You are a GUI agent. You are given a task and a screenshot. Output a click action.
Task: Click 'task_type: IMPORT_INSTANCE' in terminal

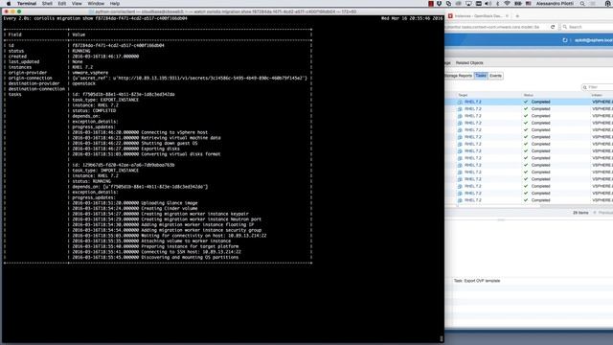[105, 171]
